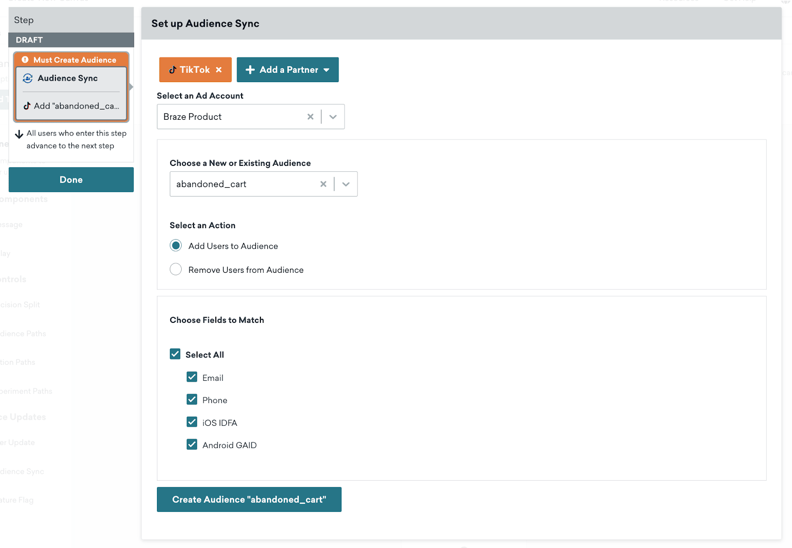Click the warning icon beside Must Create Audience

click(x=25, y=60)
